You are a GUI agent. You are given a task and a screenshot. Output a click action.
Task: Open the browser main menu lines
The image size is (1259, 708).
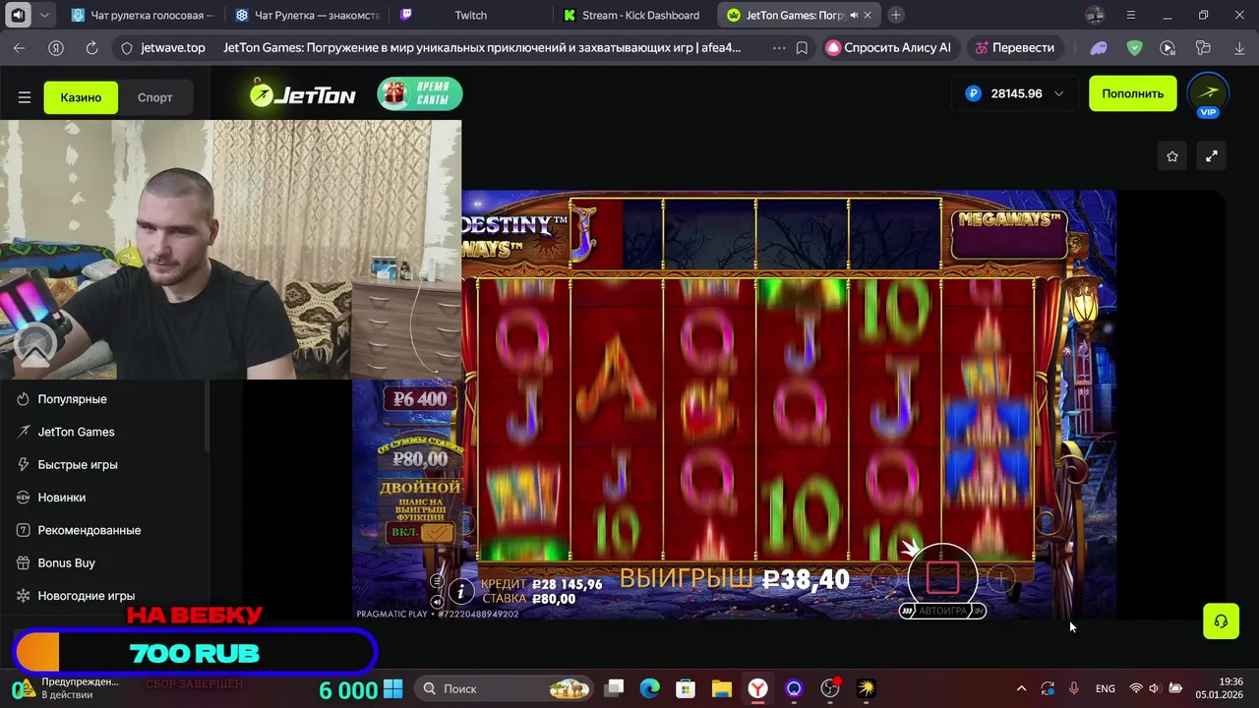[1131, 15]
